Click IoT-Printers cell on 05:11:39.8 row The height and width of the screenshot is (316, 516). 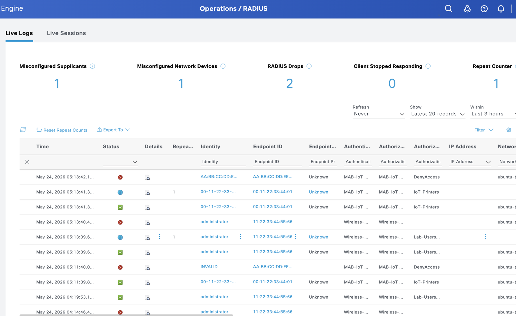click(426, 282)
